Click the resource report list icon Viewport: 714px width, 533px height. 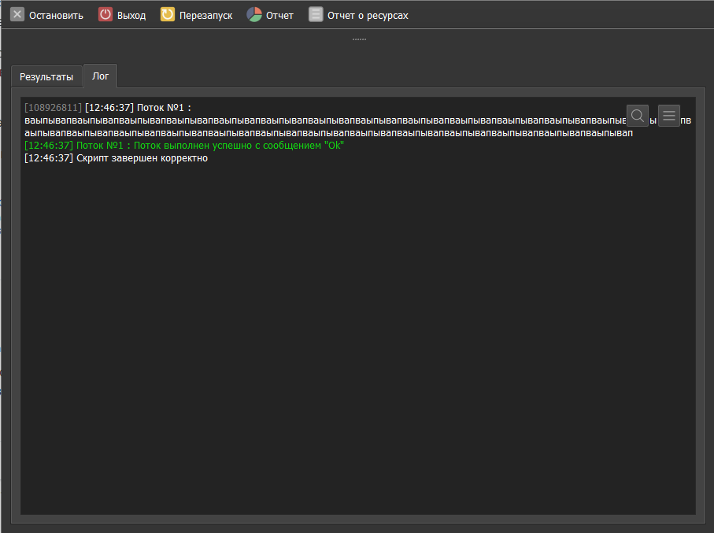click(316, 15)
